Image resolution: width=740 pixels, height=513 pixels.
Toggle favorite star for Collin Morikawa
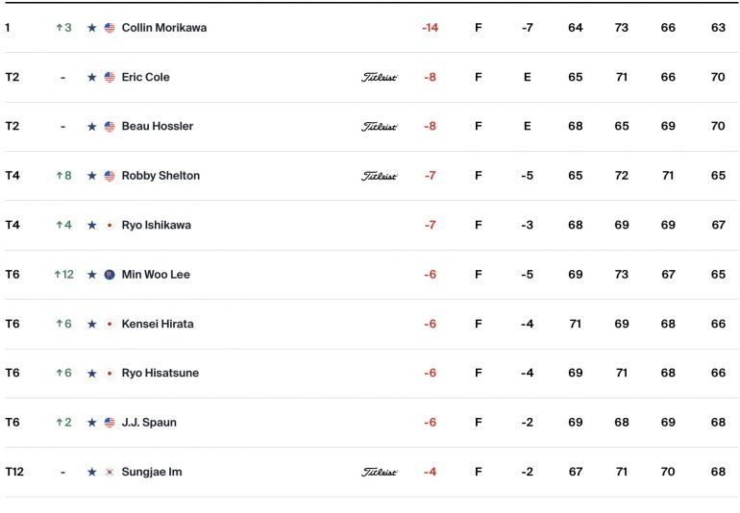(x=92, y=28)
